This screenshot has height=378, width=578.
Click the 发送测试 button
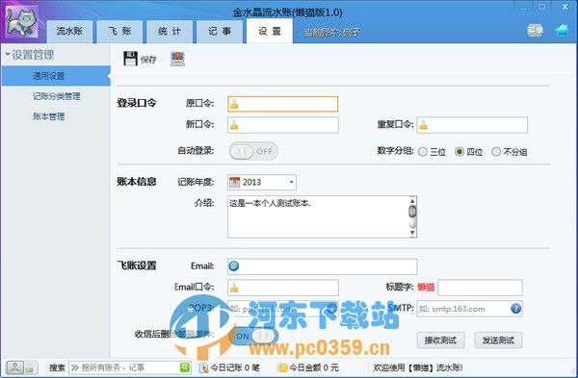(x=498, y=340)
